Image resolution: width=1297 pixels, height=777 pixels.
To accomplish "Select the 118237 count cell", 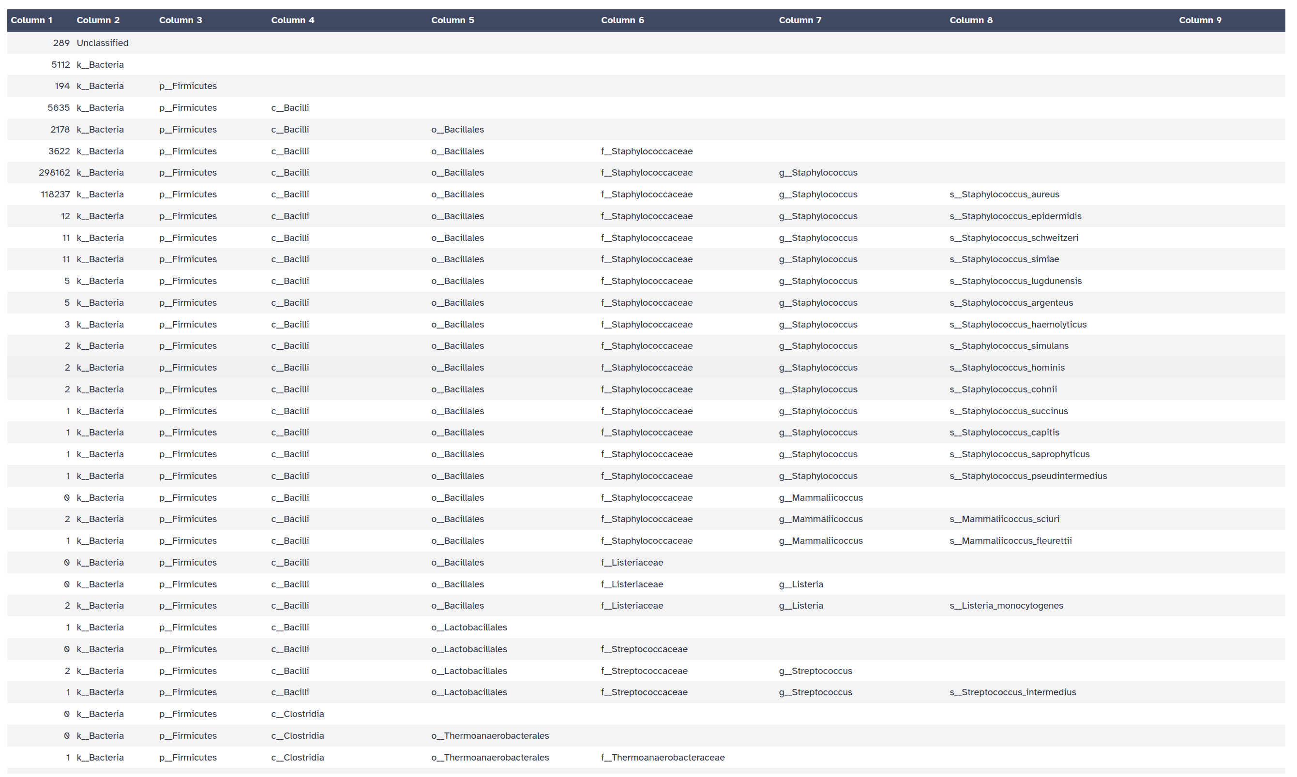I will (55, 194).
